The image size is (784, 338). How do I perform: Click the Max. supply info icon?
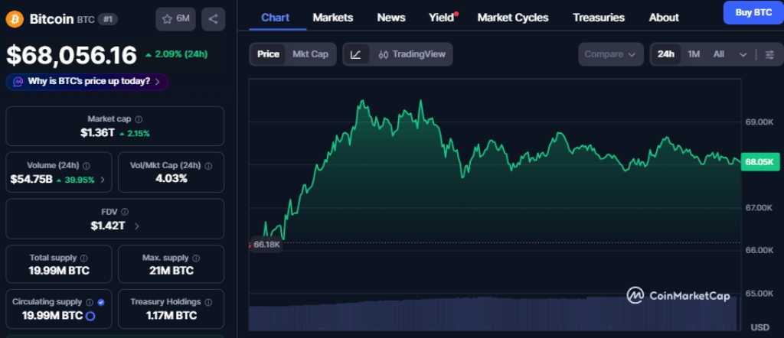pyautogui.click(x=196, y=258)
